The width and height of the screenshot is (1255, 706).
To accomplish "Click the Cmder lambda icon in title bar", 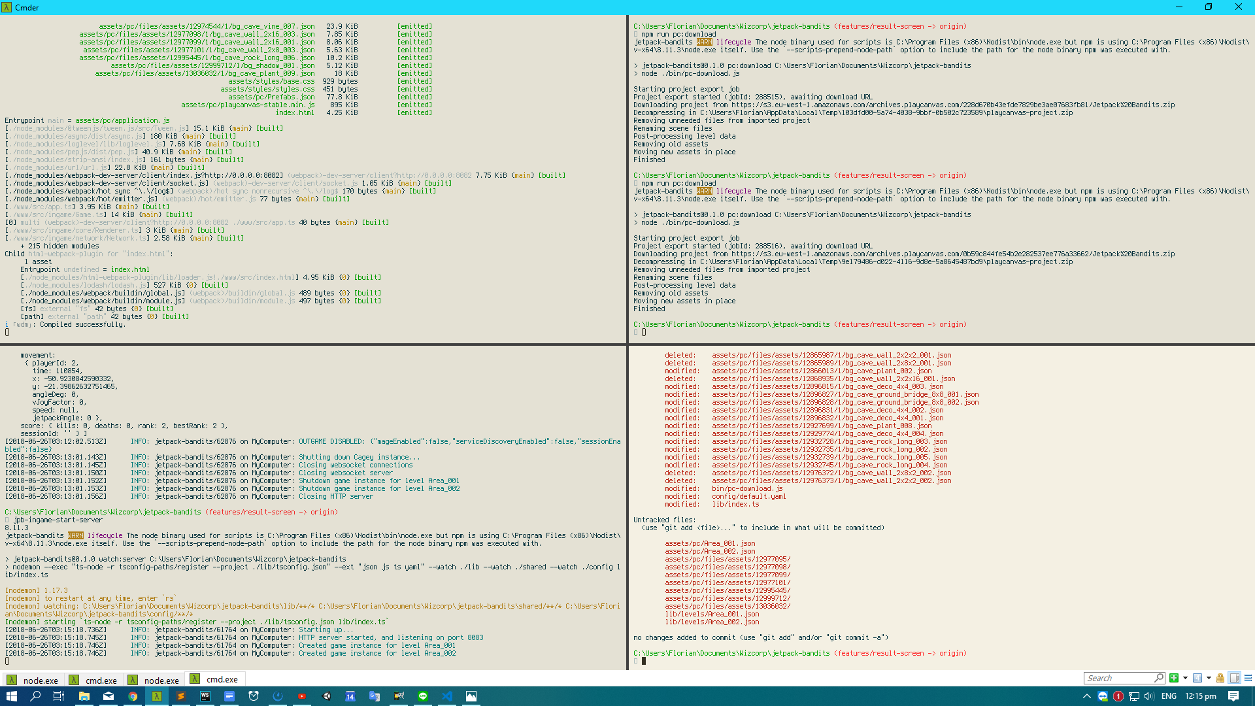I will click(6, 7).
